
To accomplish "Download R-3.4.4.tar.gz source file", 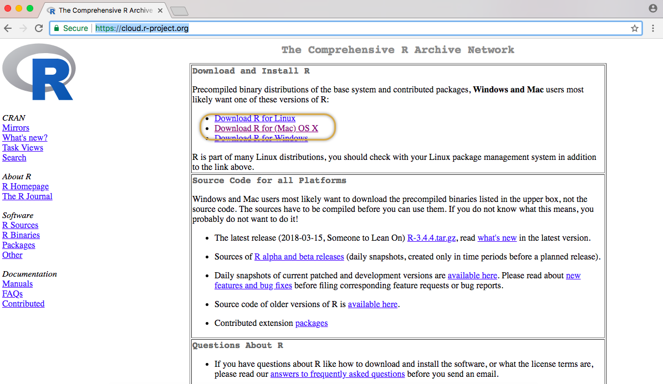I will (431, 238).
